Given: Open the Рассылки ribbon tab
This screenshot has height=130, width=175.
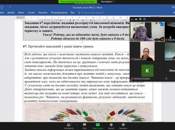Looking at the screenshot, I should coord(43,13).
